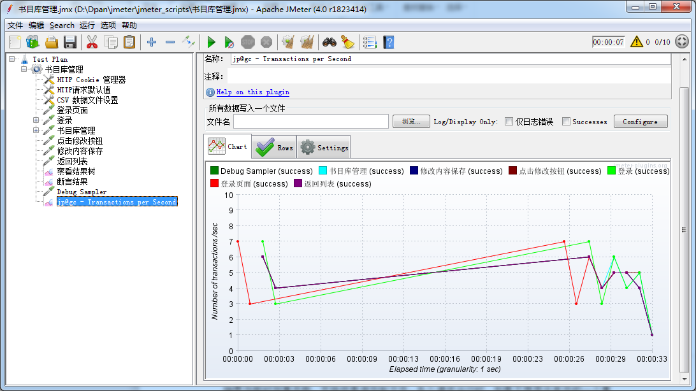The height and width of the screenshot is (391, 696).
Task: Select HTTP Cookie 管理器 in tree
Action: tap(91, 80)
